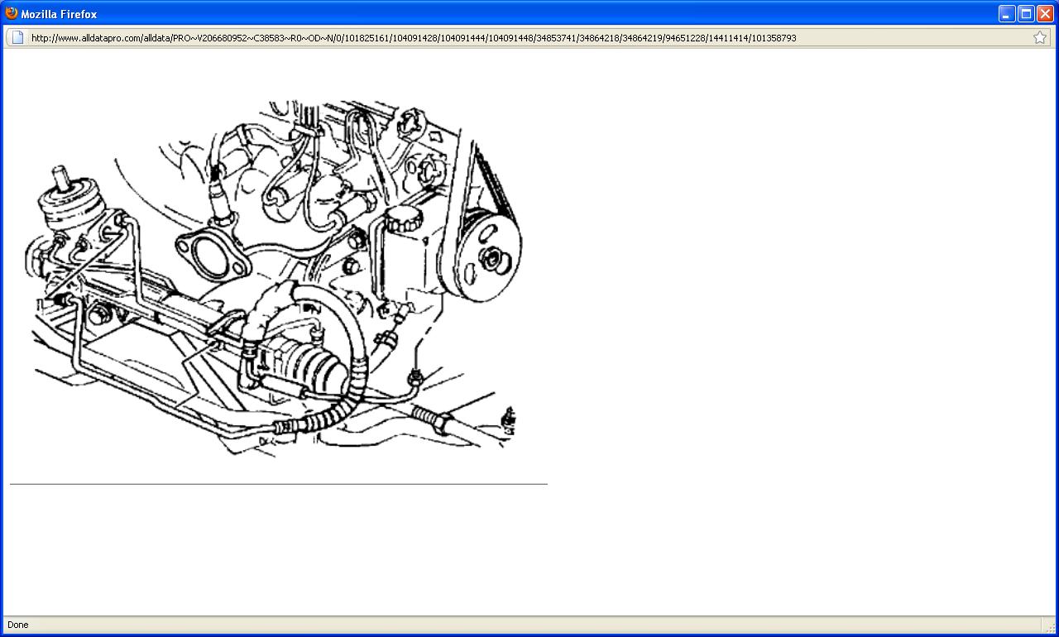Close the Mozilla Firefox window
This screenshot has width=1059, height=637.
point(1045,14)
